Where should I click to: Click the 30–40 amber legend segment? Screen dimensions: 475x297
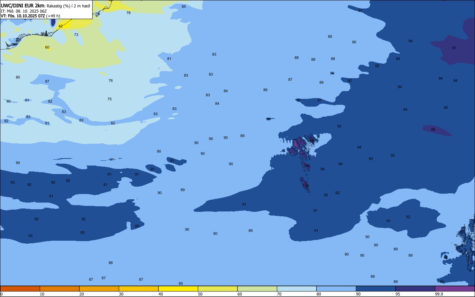[x=138, y=288]
